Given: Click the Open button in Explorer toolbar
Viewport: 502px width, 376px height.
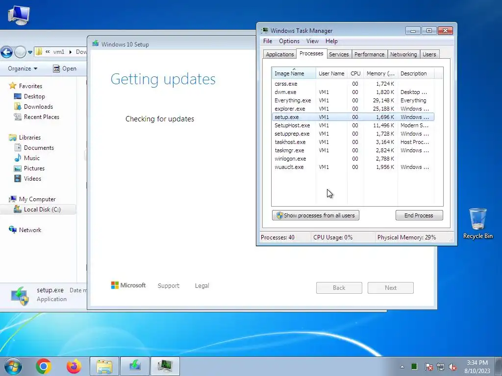Looking at the screenshot, I should pos(65,69).
